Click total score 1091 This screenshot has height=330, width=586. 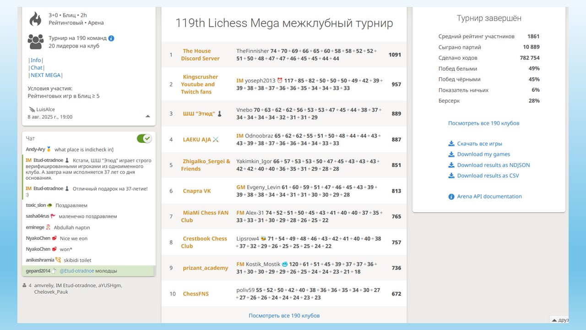click(x=395, y=55)
